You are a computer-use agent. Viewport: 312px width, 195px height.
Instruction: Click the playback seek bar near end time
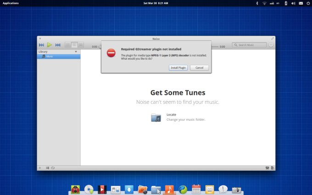215,47
